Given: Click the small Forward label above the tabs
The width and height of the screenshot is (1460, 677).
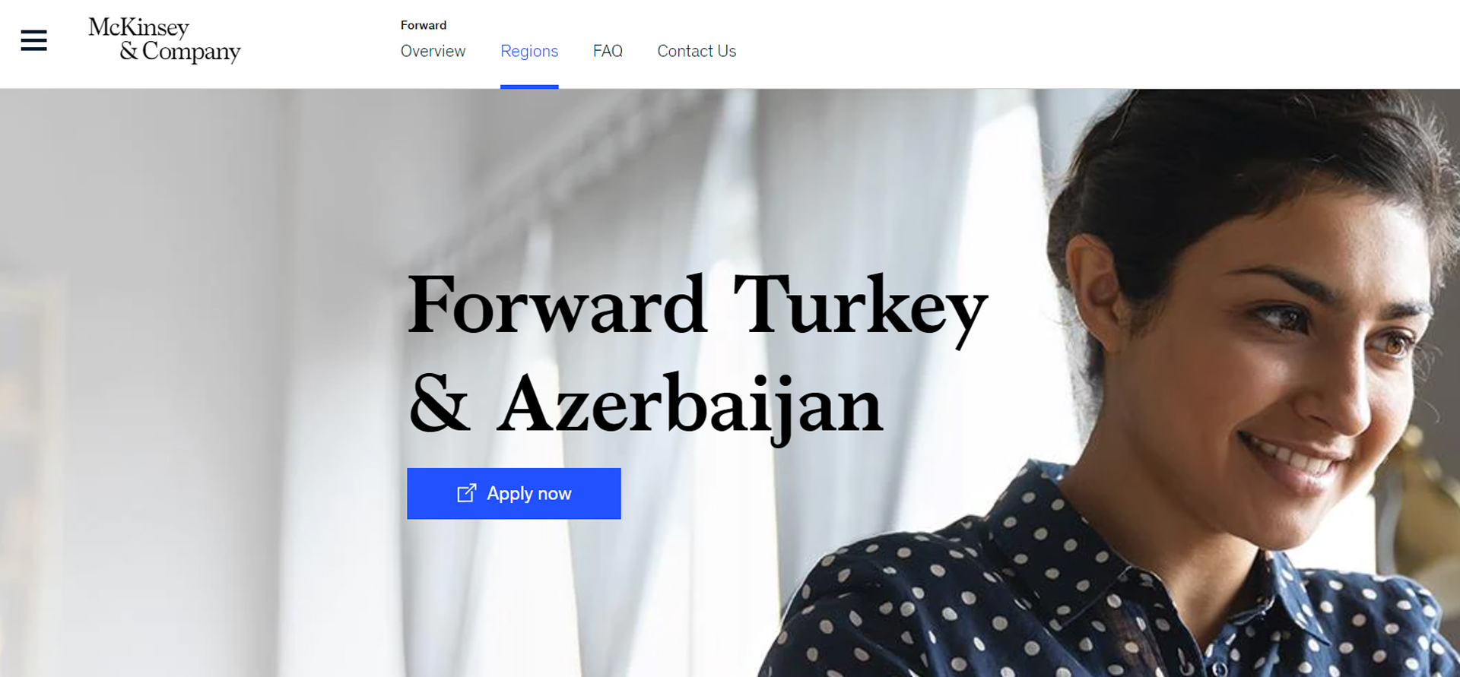Looking at the screenshot, I should coord(424,25).
